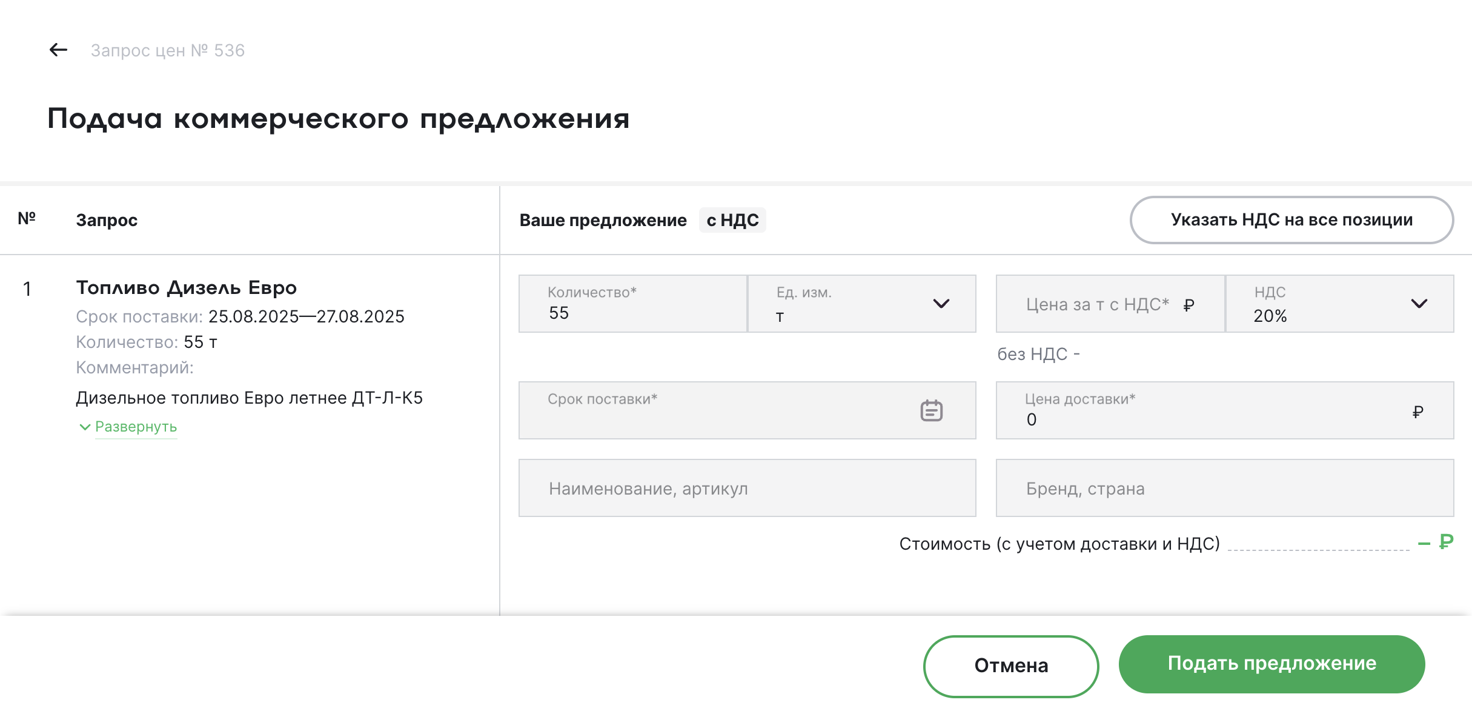The image size is (1472, 714).
Task: Focus the Цена доставки field
Action: click(x=1225, y=410)
